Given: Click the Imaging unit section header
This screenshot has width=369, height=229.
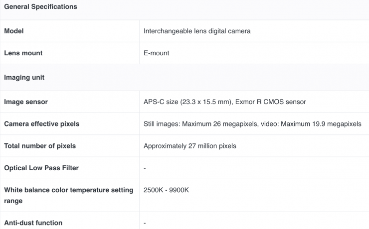Looking at the screenshot, I should (24, 77).
